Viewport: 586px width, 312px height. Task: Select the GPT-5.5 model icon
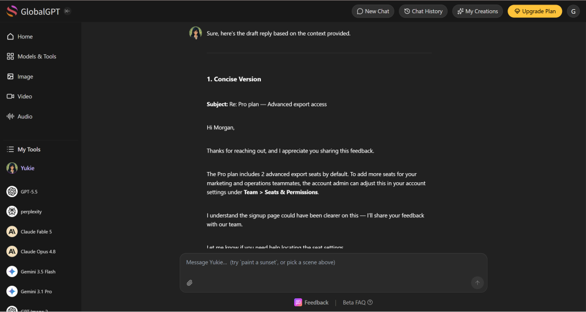(12, 191)
